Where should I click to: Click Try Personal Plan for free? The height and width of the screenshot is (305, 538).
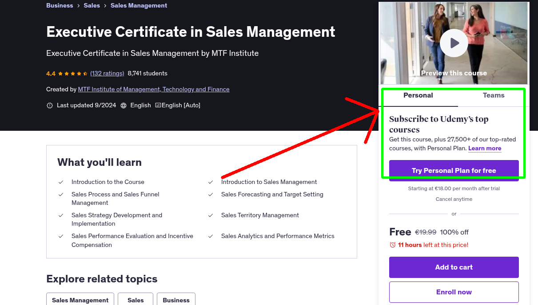coord(454,171)
